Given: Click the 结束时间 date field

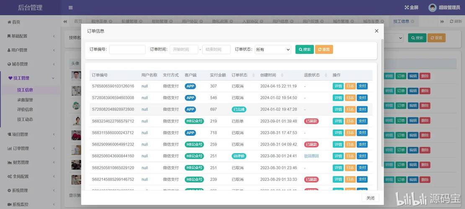Looking at the screenshot, I should [x=216, y=49].
